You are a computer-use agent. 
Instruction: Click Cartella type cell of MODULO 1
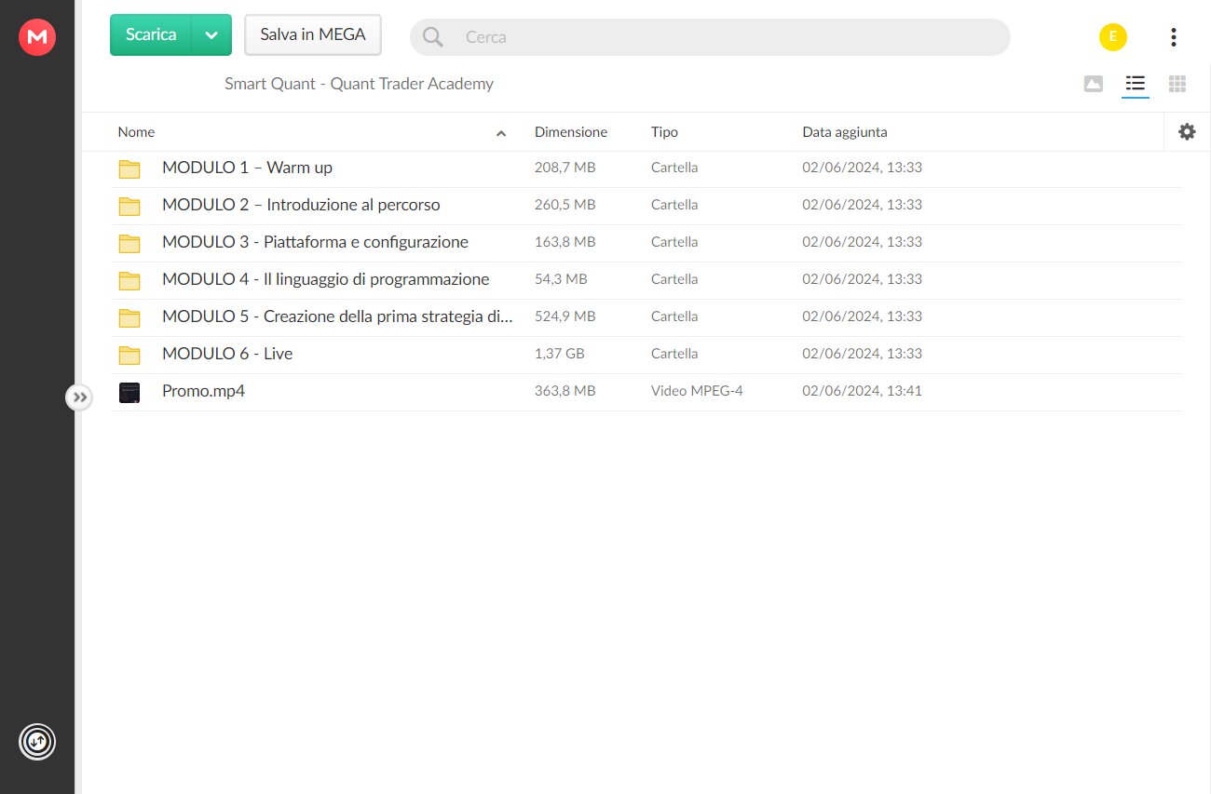click(674, 168)
